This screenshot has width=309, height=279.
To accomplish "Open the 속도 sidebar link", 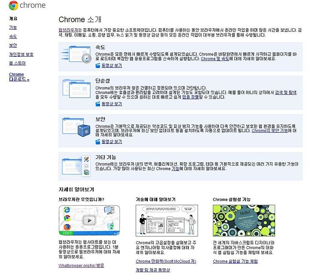I will 13,36.
